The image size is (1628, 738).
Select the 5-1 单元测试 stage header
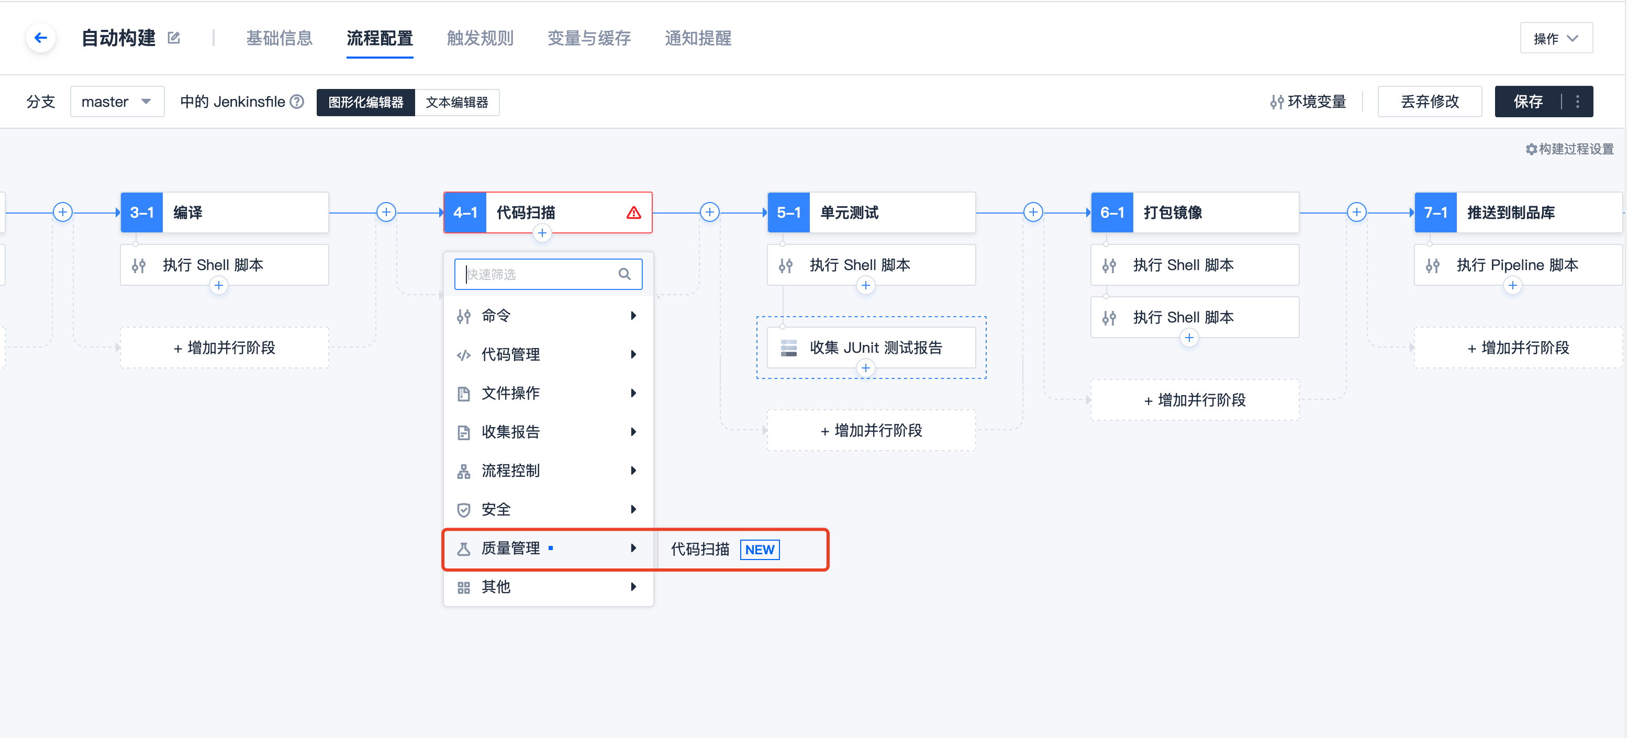(872, 213)
